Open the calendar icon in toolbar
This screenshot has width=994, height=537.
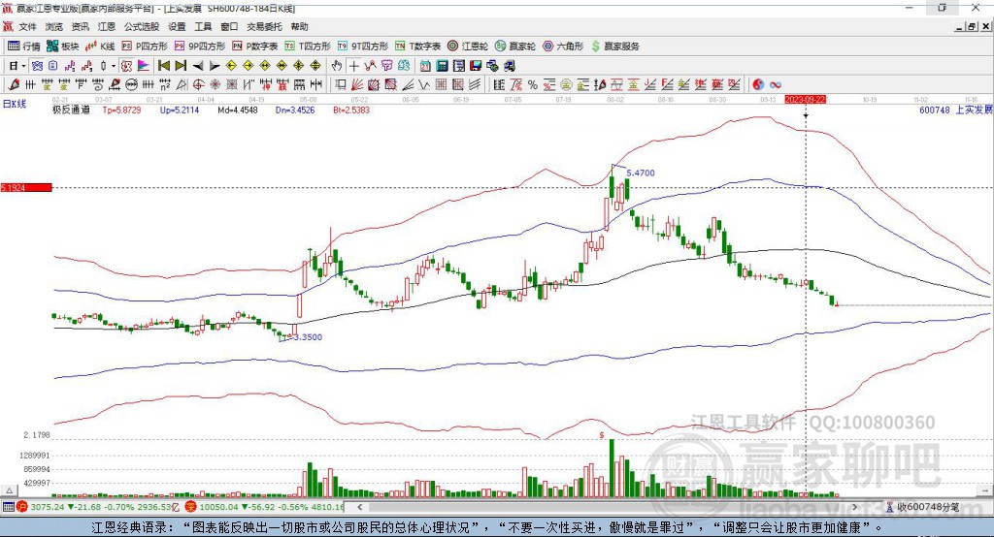tap(425, 66)
